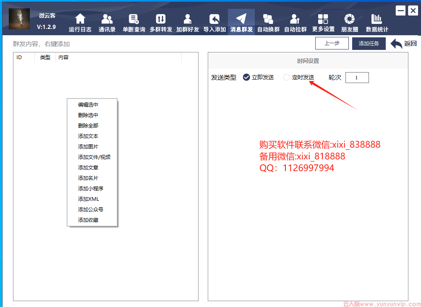Click the profile avatar thumbnail
Viewport: 421px width, 307px height.
[x=19, y=19]
